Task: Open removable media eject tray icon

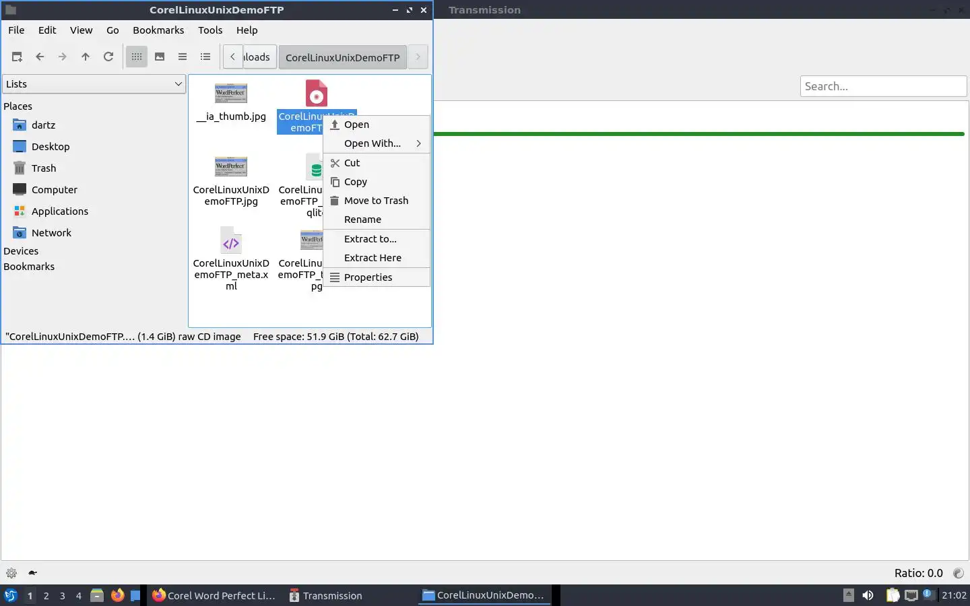Action: (849, 595)
